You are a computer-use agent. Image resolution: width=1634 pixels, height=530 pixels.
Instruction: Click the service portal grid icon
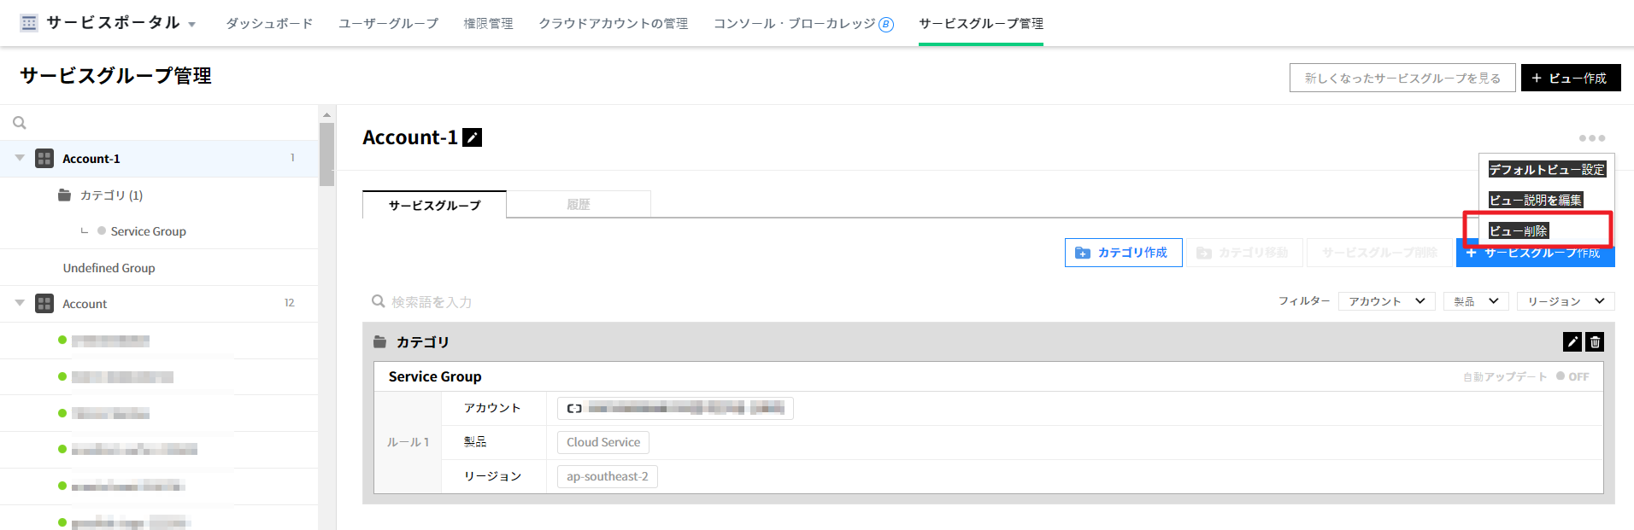[29, 23]
